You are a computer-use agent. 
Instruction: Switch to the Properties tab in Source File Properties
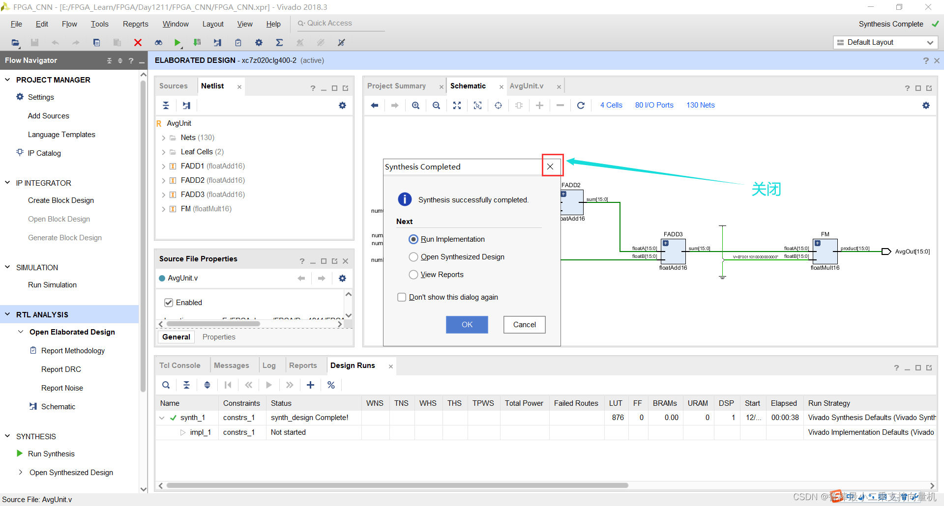coord(219,337)
